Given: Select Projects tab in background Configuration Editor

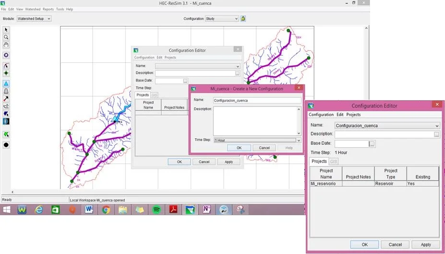Looking at the screenshot, I should [x=143, y=95].
